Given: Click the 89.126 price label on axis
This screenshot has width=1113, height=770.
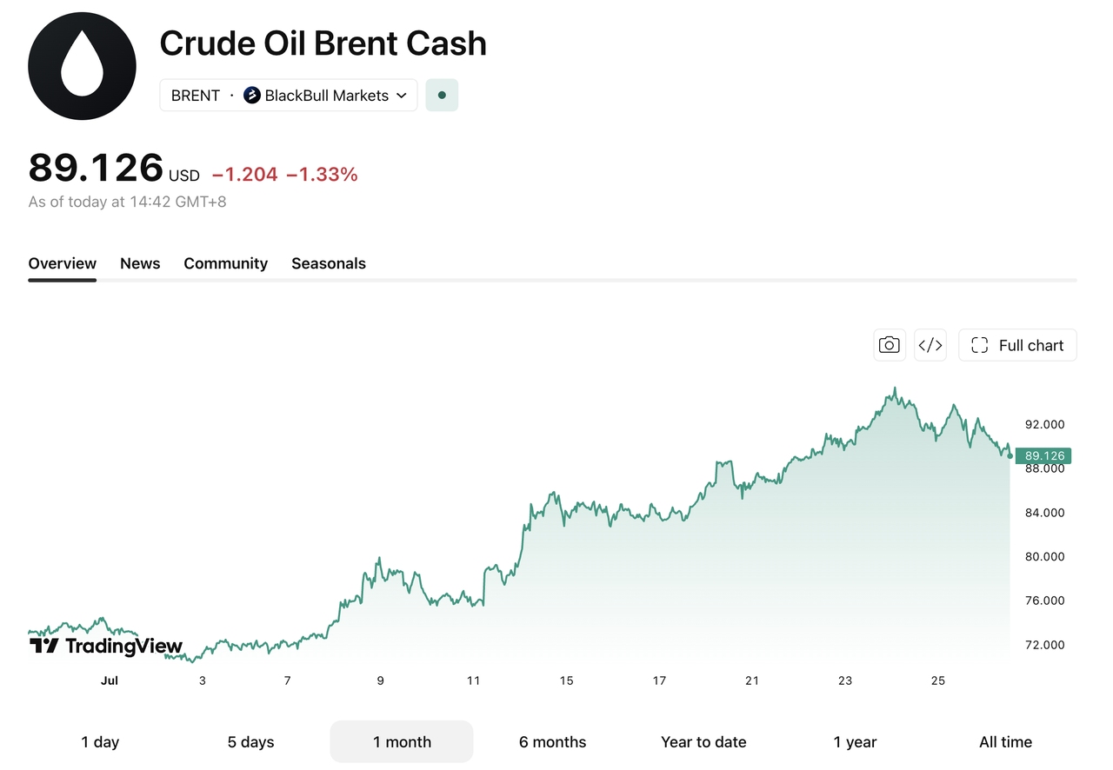Looking at the screenshot, I should tap(1043, 455).
